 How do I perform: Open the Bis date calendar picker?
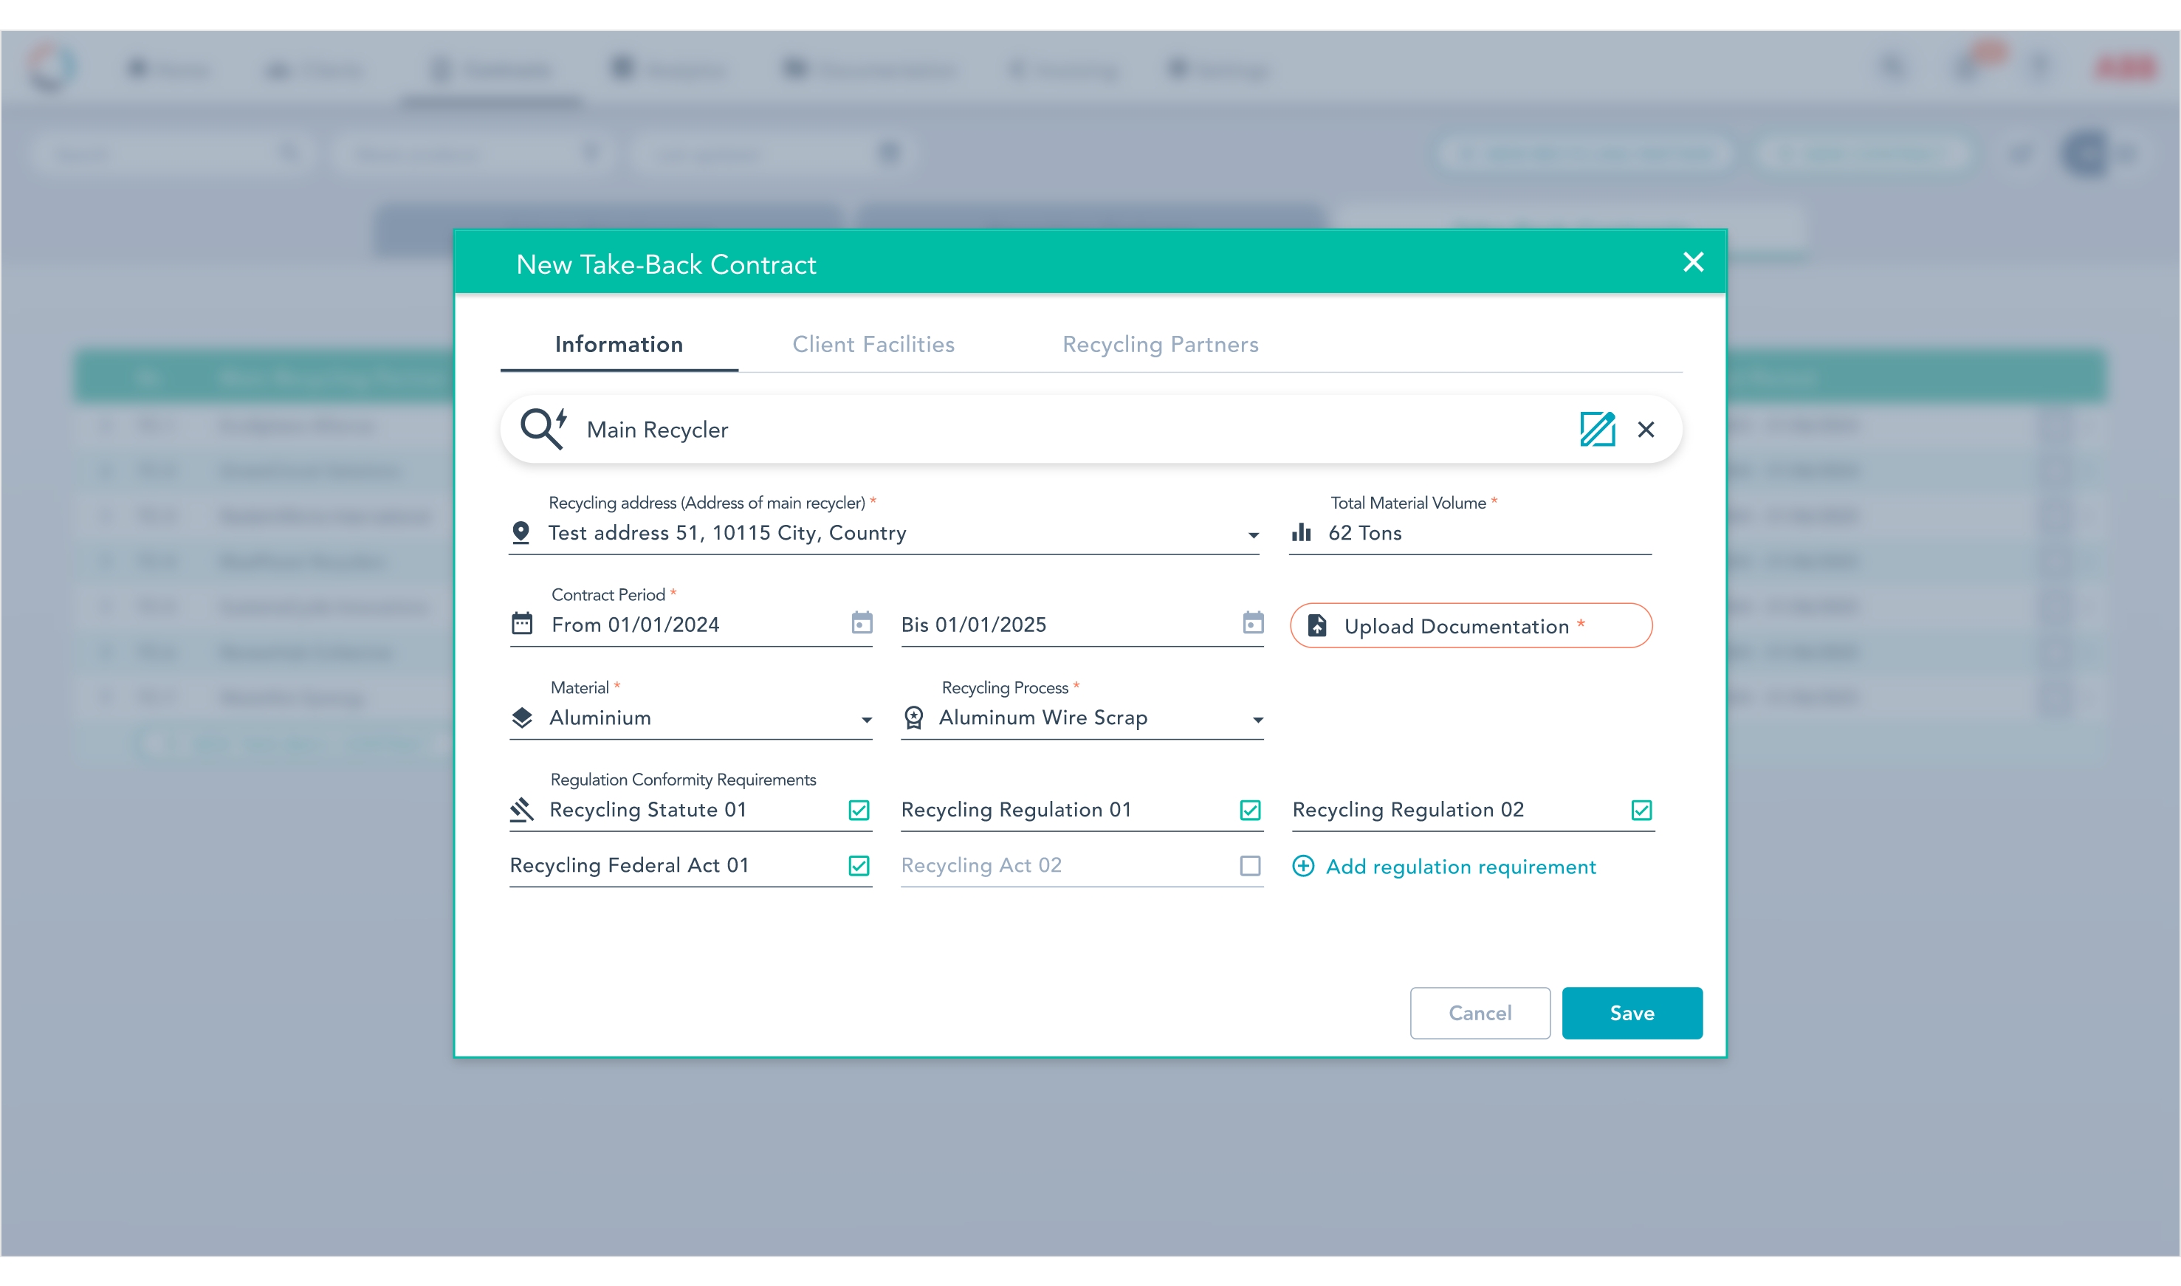coord(1252,623)
